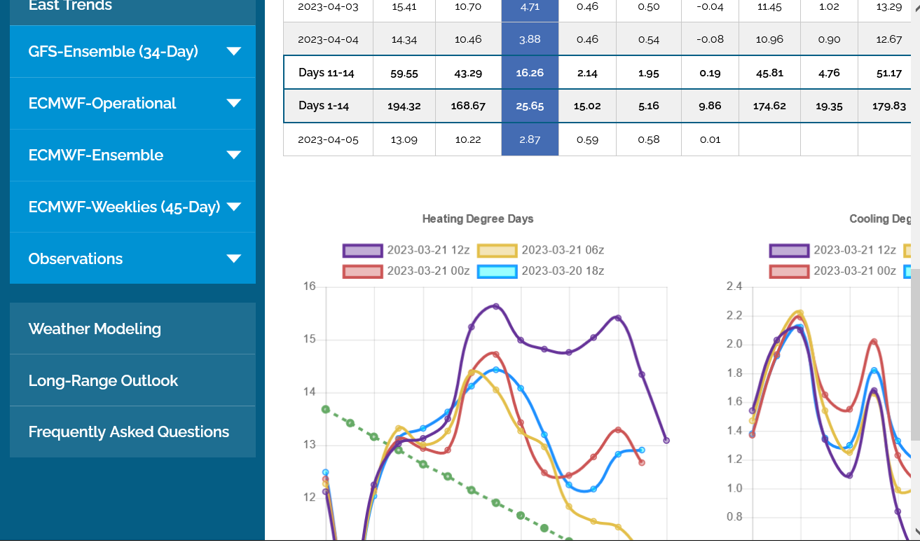Image resolution: width=920 pixels, height=545 pixels.
Task: Open GFS-Ensemble (34-Day) menu label
Action: [114, 52]
